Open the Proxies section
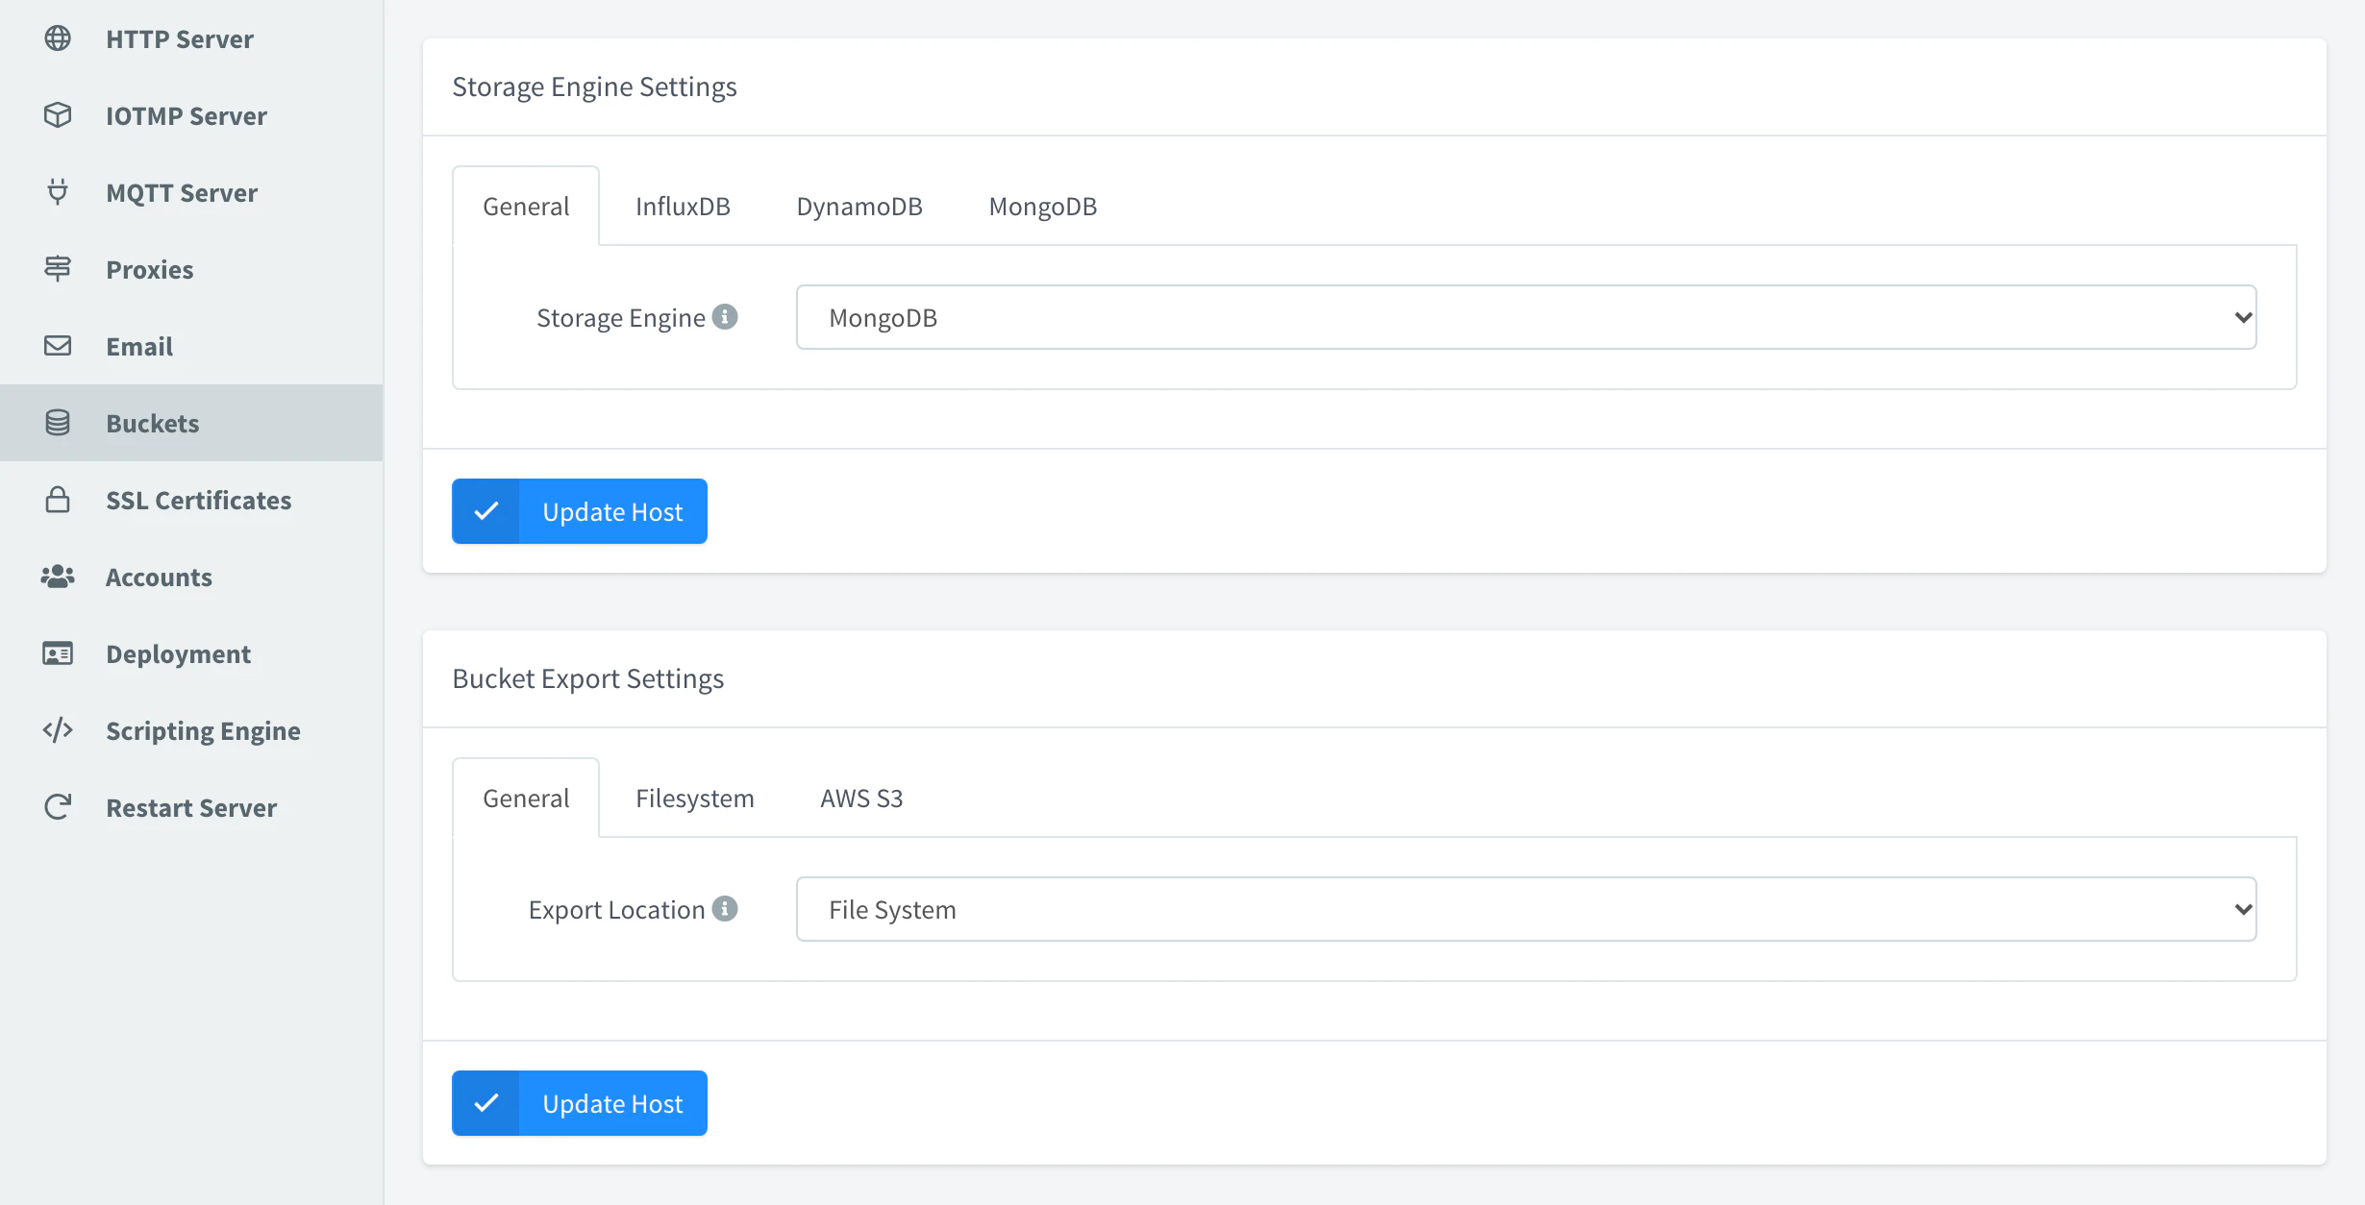 (x=191, y=269)
